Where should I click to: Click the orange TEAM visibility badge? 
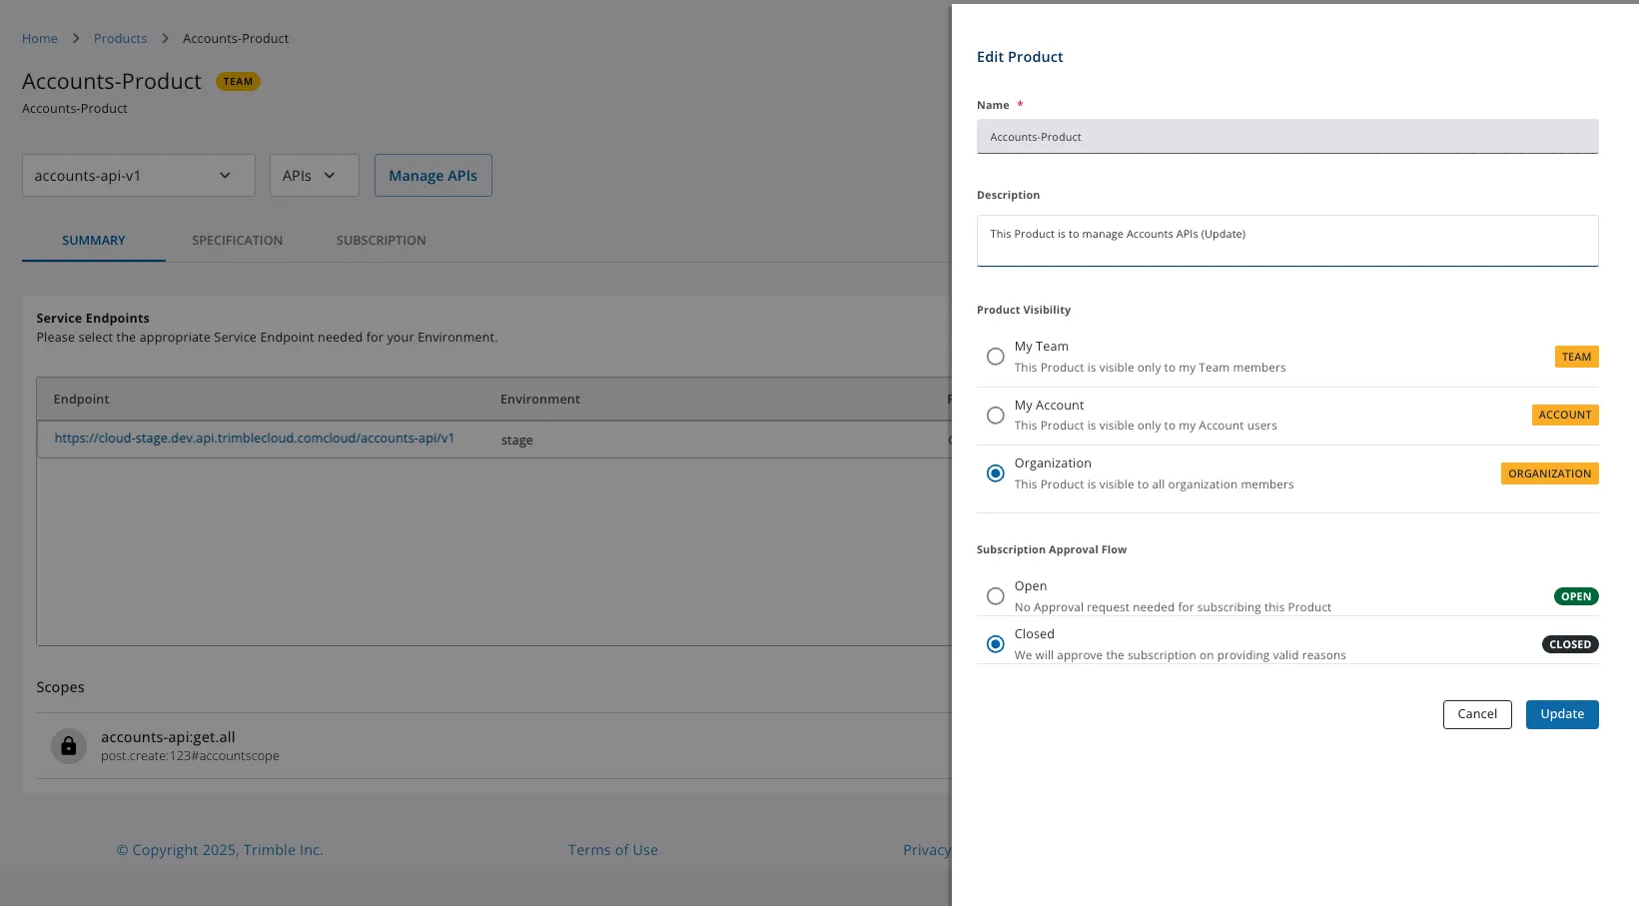(1577, 357)
